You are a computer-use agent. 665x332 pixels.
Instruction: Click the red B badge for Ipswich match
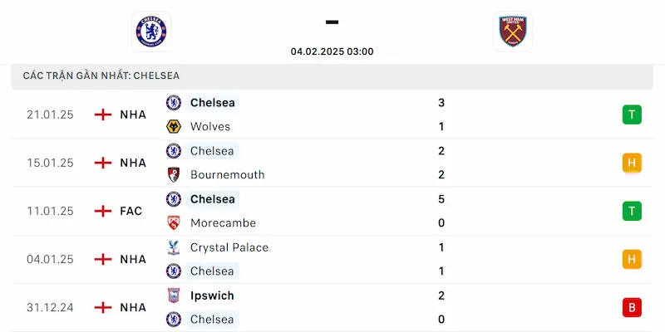pos(632,307)
